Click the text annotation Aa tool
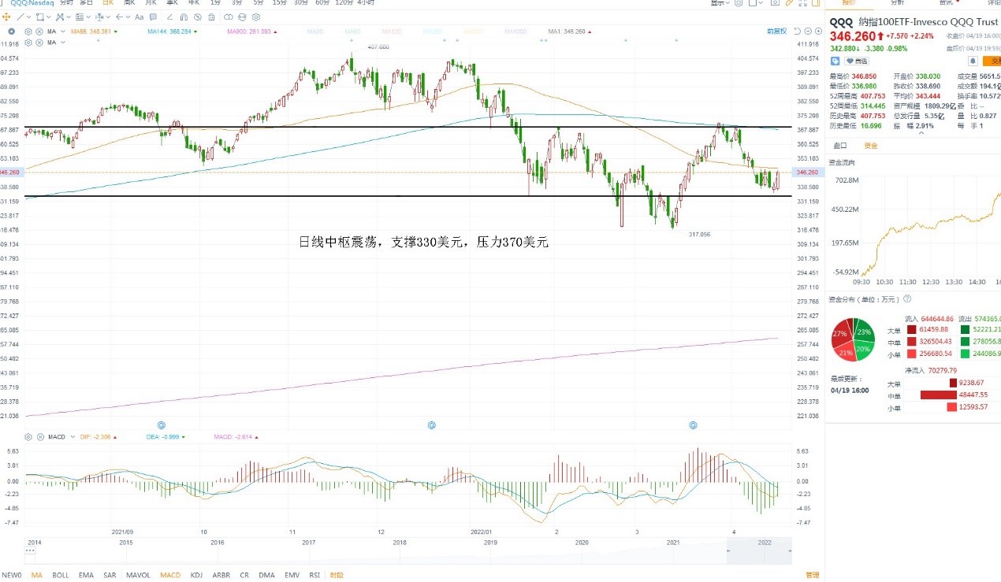The image size is (1001, 582). tap(140, 17)
